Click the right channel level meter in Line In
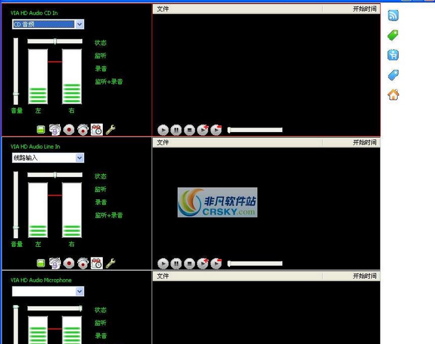 click(72, 210)
